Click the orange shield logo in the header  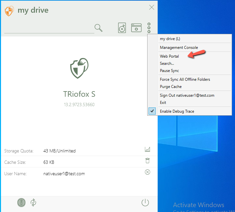pyautogui.click(x=9, y=11)
